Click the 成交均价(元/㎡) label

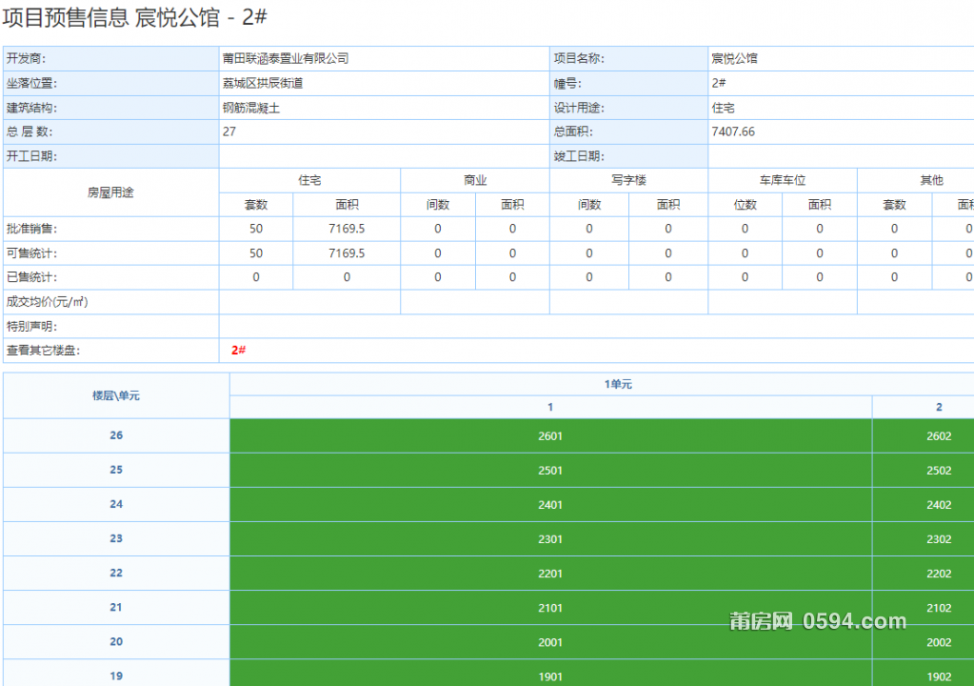tap(48, 302)
